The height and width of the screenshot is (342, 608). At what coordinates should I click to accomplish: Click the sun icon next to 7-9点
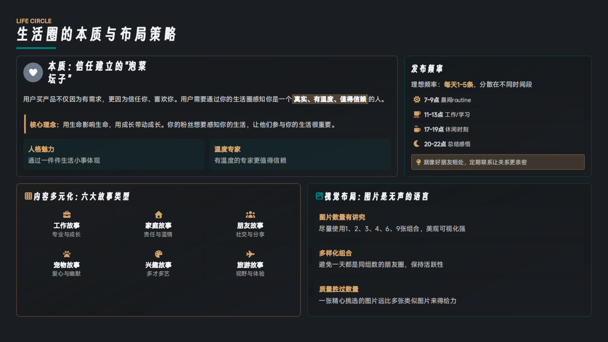point(417,100)
